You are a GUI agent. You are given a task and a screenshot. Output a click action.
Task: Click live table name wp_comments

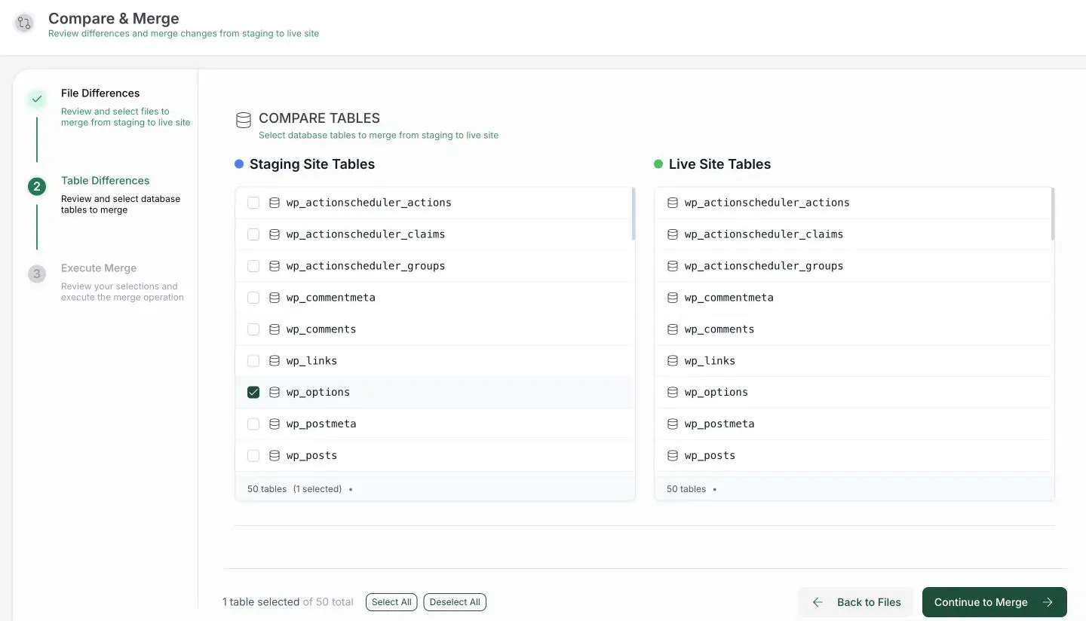719,329
